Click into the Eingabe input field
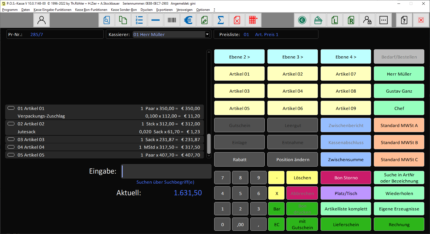The image size is (430, 234). [166, 171]
